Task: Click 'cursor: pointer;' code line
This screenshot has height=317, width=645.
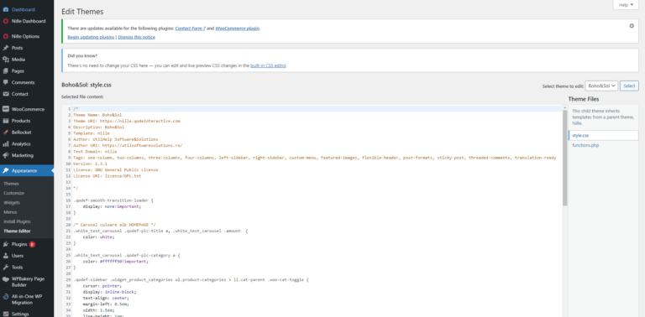Action: tap(102, 285)
